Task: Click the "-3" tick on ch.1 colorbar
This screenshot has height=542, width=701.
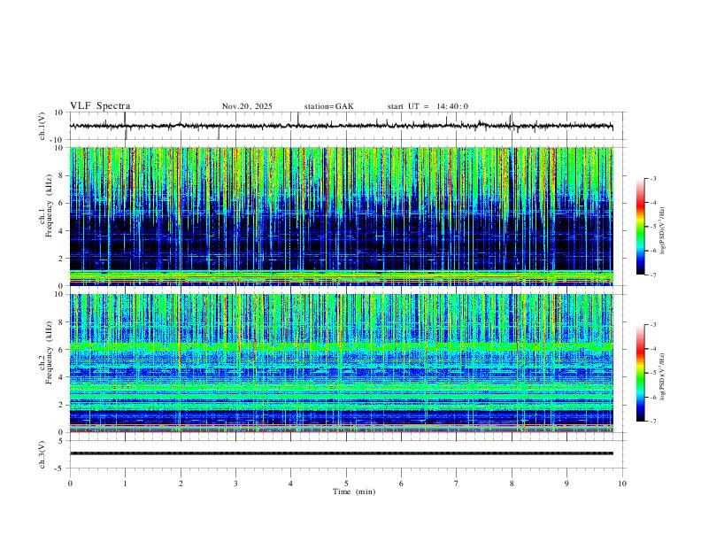Action: (x=652, y=178)
